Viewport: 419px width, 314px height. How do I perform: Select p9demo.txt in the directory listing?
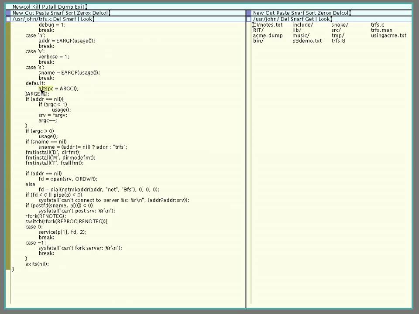point(307,41)
